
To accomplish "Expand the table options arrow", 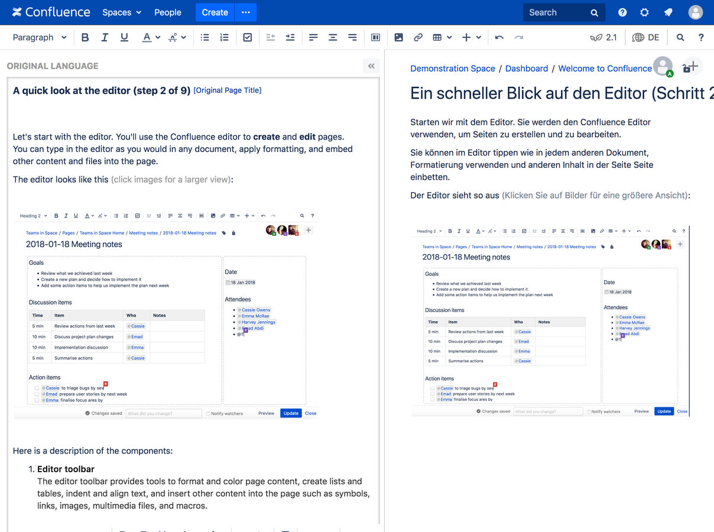I will pyautogui.click(x=450, y=37).
